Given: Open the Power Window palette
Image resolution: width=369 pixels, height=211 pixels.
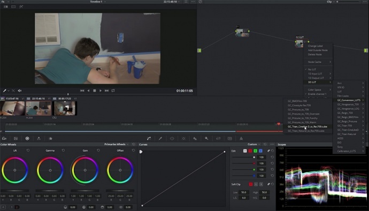Looking at the screenshot, I should 172,139.
